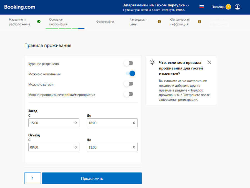This screenshot has height=188, width=250.
Task: Toggle Можно проводить вечеринки/мероприятия switch
Action: click(x=129, y=94)
